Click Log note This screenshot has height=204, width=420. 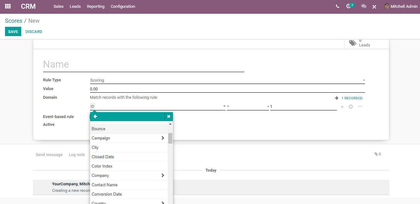click(x=77, y=154)
